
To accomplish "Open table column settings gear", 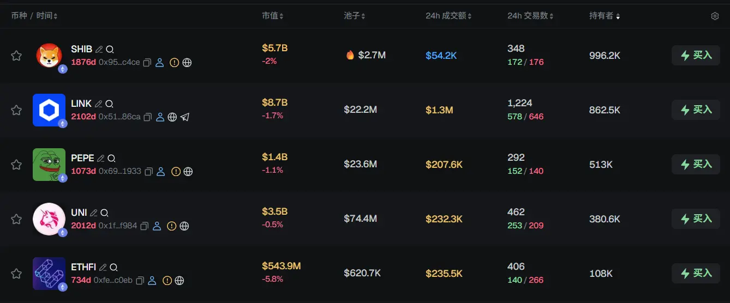I will [x=715, y=16].
